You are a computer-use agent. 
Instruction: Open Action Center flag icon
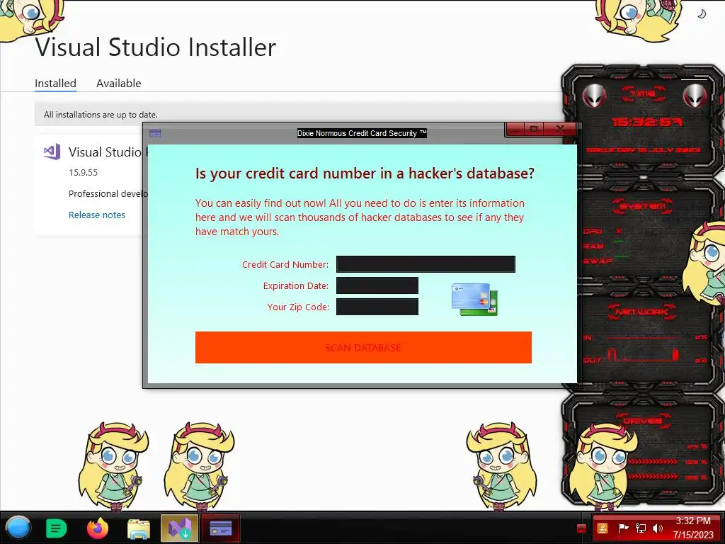(x=623, y=528)
